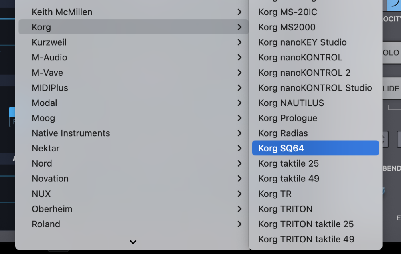This screenshot has width=401, height=254.
Task: Open the Kurzweil manufacturer submenu
Action: tap(49, 42)
